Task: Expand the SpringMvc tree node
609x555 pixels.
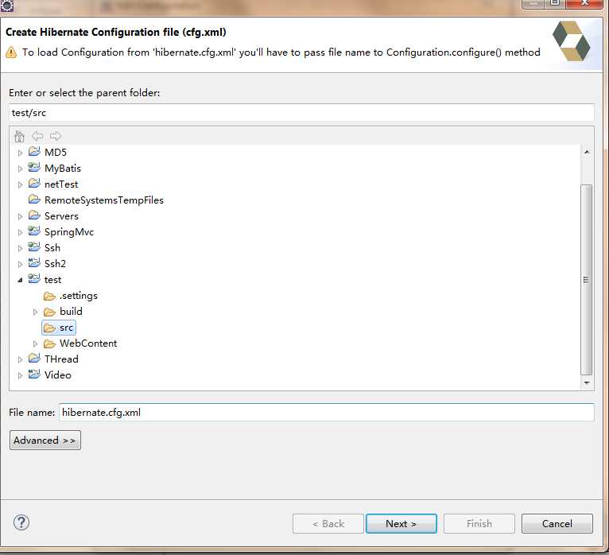Action: point(20,233)
